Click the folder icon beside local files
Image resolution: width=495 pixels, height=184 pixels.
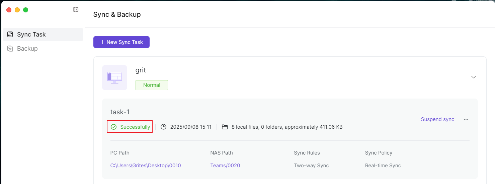pos(225,127)
